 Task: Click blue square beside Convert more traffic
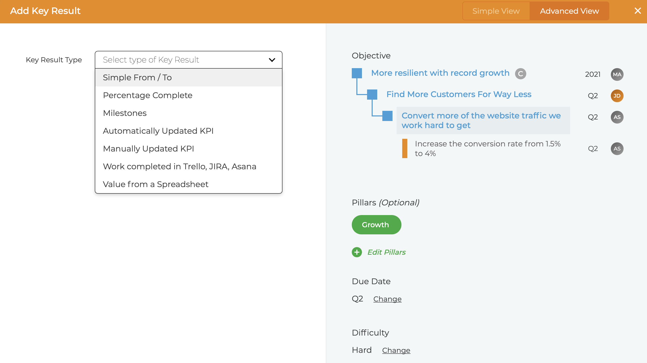click(387, 116)
